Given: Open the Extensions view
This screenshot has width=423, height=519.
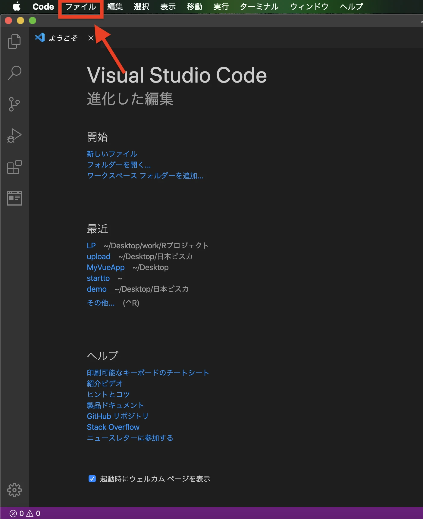Looking at the screenshot, I should coord(14,167).
